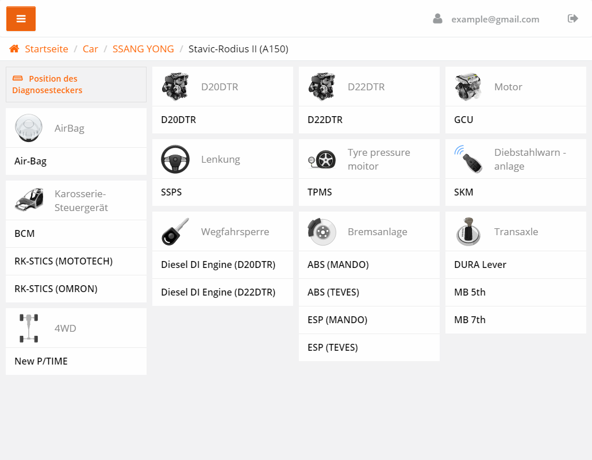Select MB 7th transmission

(x=470, y=320)
